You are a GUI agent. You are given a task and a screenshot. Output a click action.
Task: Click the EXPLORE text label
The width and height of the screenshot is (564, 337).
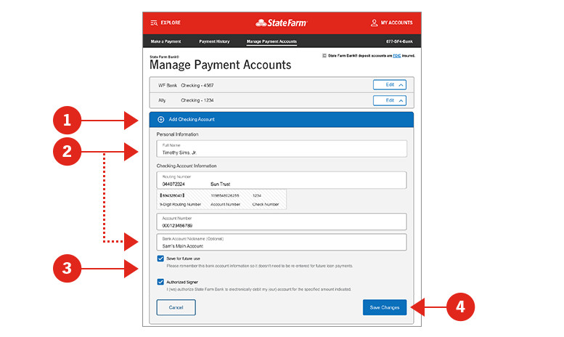(171, 23)
